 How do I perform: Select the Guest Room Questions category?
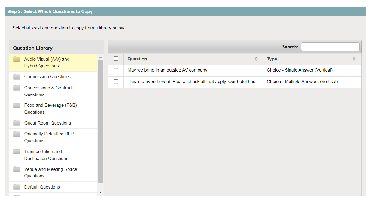(x=47, y=123)
